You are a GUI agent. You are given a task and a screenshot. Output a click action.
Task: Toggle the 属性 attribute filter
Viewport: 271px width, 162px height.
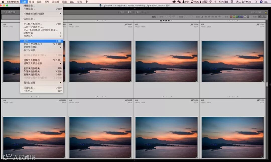pos(129,12)
